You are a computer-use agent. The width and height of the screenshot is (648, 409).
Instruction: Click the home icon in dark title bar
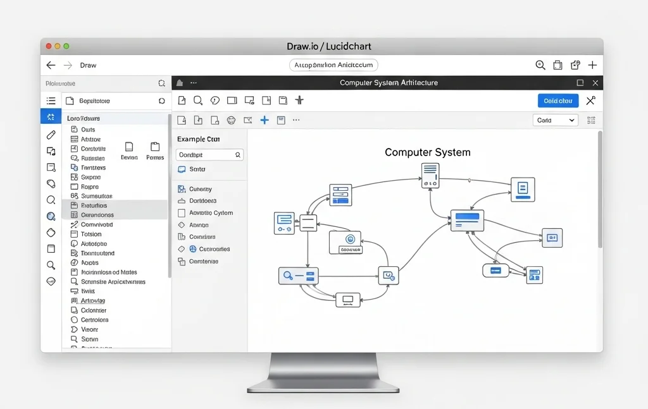pos(179,83)
